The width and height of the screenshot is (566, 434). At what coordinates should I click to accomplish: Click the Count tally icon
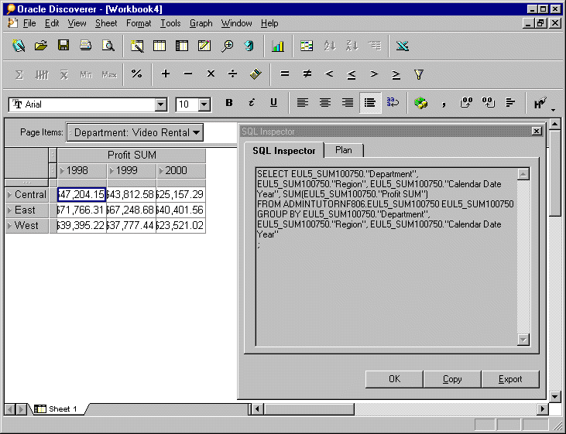pos(42,75)
